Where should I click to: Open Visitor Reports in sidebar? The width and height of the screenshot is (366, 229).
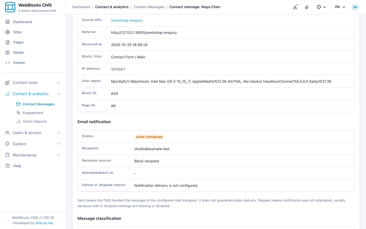[x=35, y=121]
